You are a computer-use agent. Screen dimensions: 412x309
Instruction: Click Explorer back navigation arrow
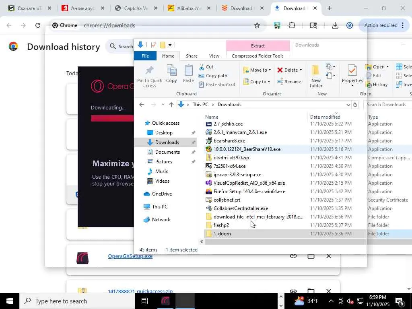tap(142, 105)
